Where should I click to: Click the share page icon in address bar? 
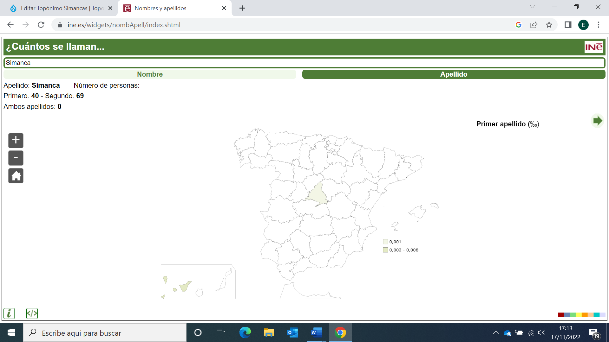coord(534,25)
